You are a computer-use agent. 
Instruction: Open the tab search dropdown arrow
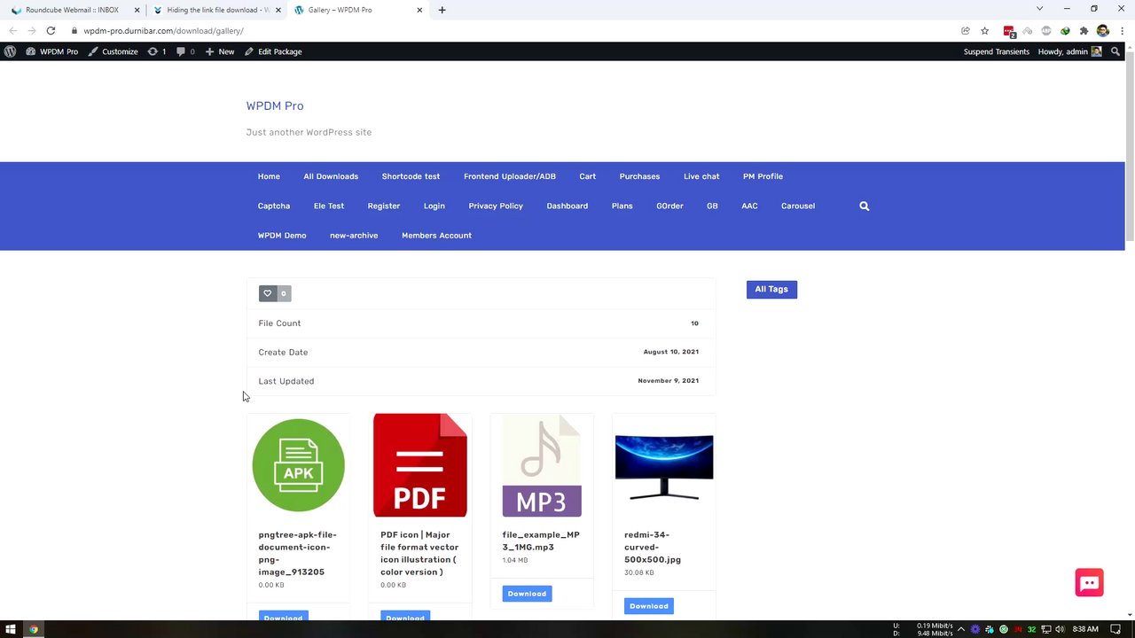coord(1039,9)
